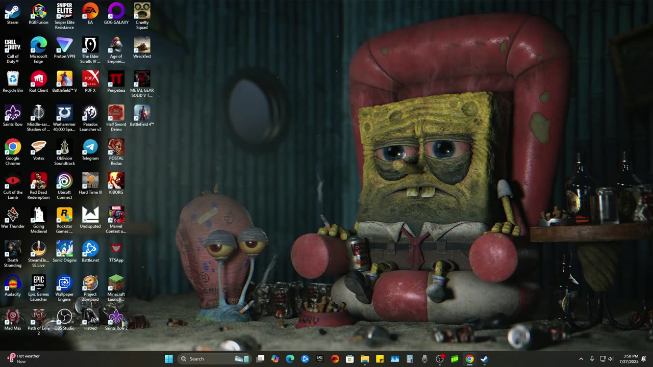Select the POSTAL Redux icon
This screenshot has height=367, width=653.
pyautogui.click(x=116, y=152)
